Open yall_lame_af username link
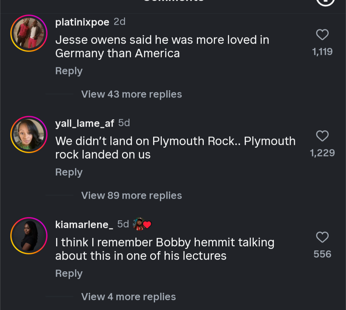346x310 pixels. [x=85, y=123]
